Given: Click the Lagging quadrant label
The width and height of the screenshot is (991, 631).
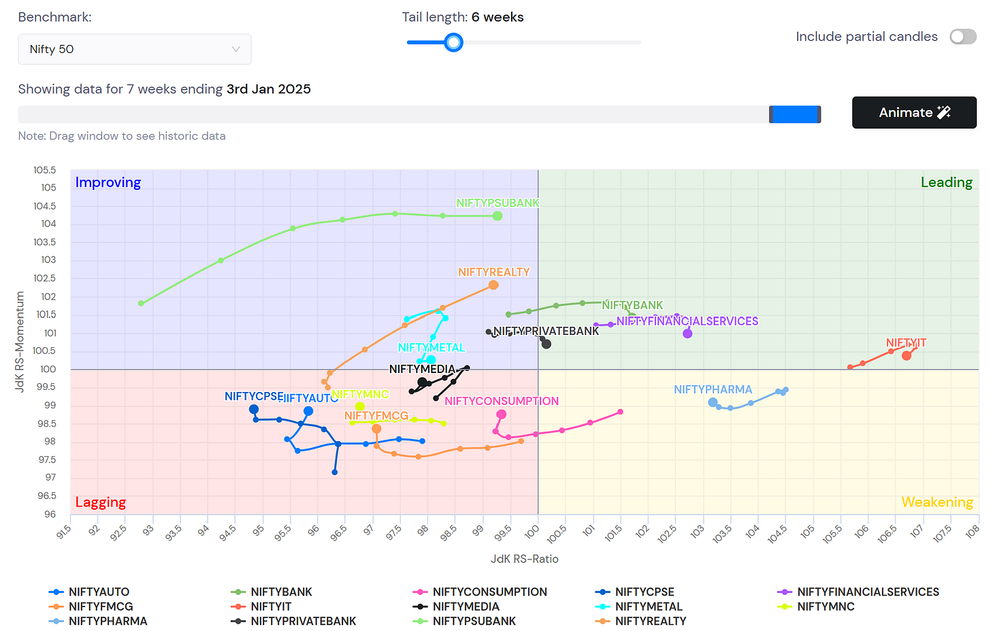Looking at the screenshot, I should pyautogui.click(x=101, y=502).
